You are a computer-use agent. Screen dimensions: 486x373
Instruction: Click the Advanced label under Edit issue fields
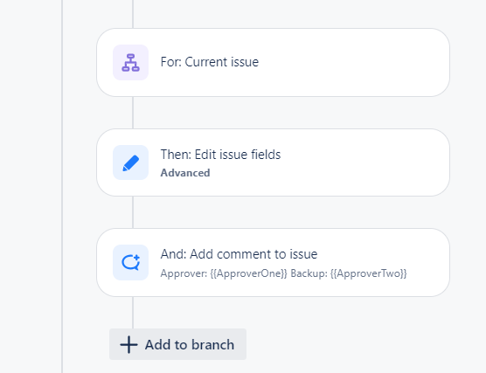tap(185, 173)
